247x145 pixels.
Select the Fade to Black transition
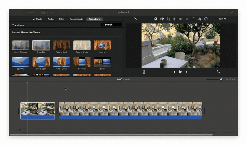61,46
